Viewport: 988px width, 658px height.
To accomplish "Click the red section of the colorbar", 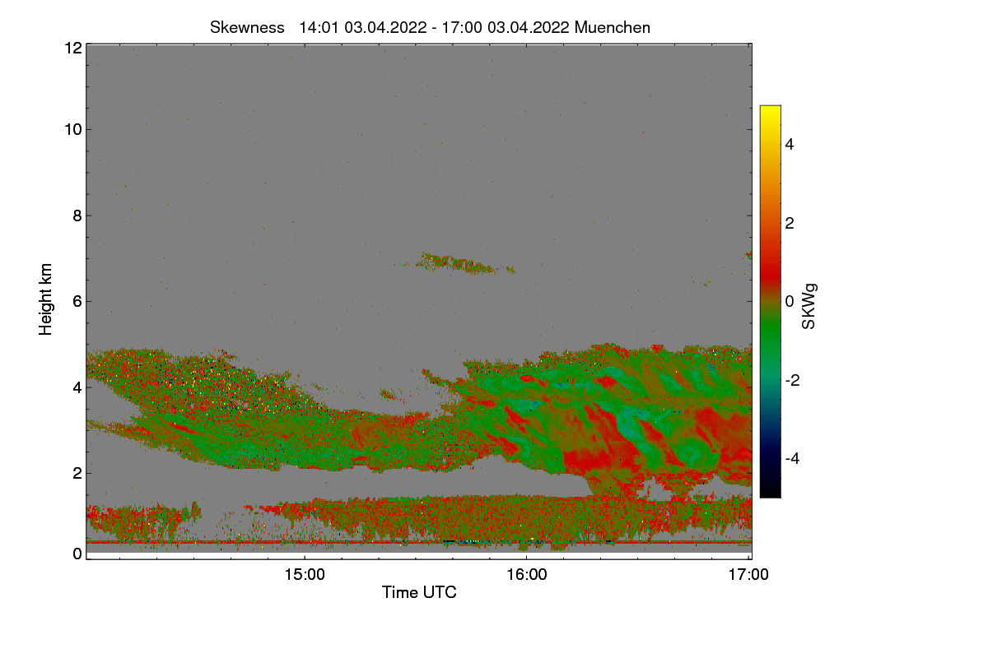I will click(770, 271).
